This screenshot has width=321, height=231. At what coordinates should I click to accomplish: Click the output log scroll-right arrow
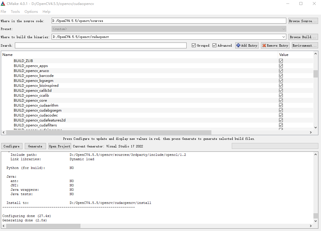311,226
